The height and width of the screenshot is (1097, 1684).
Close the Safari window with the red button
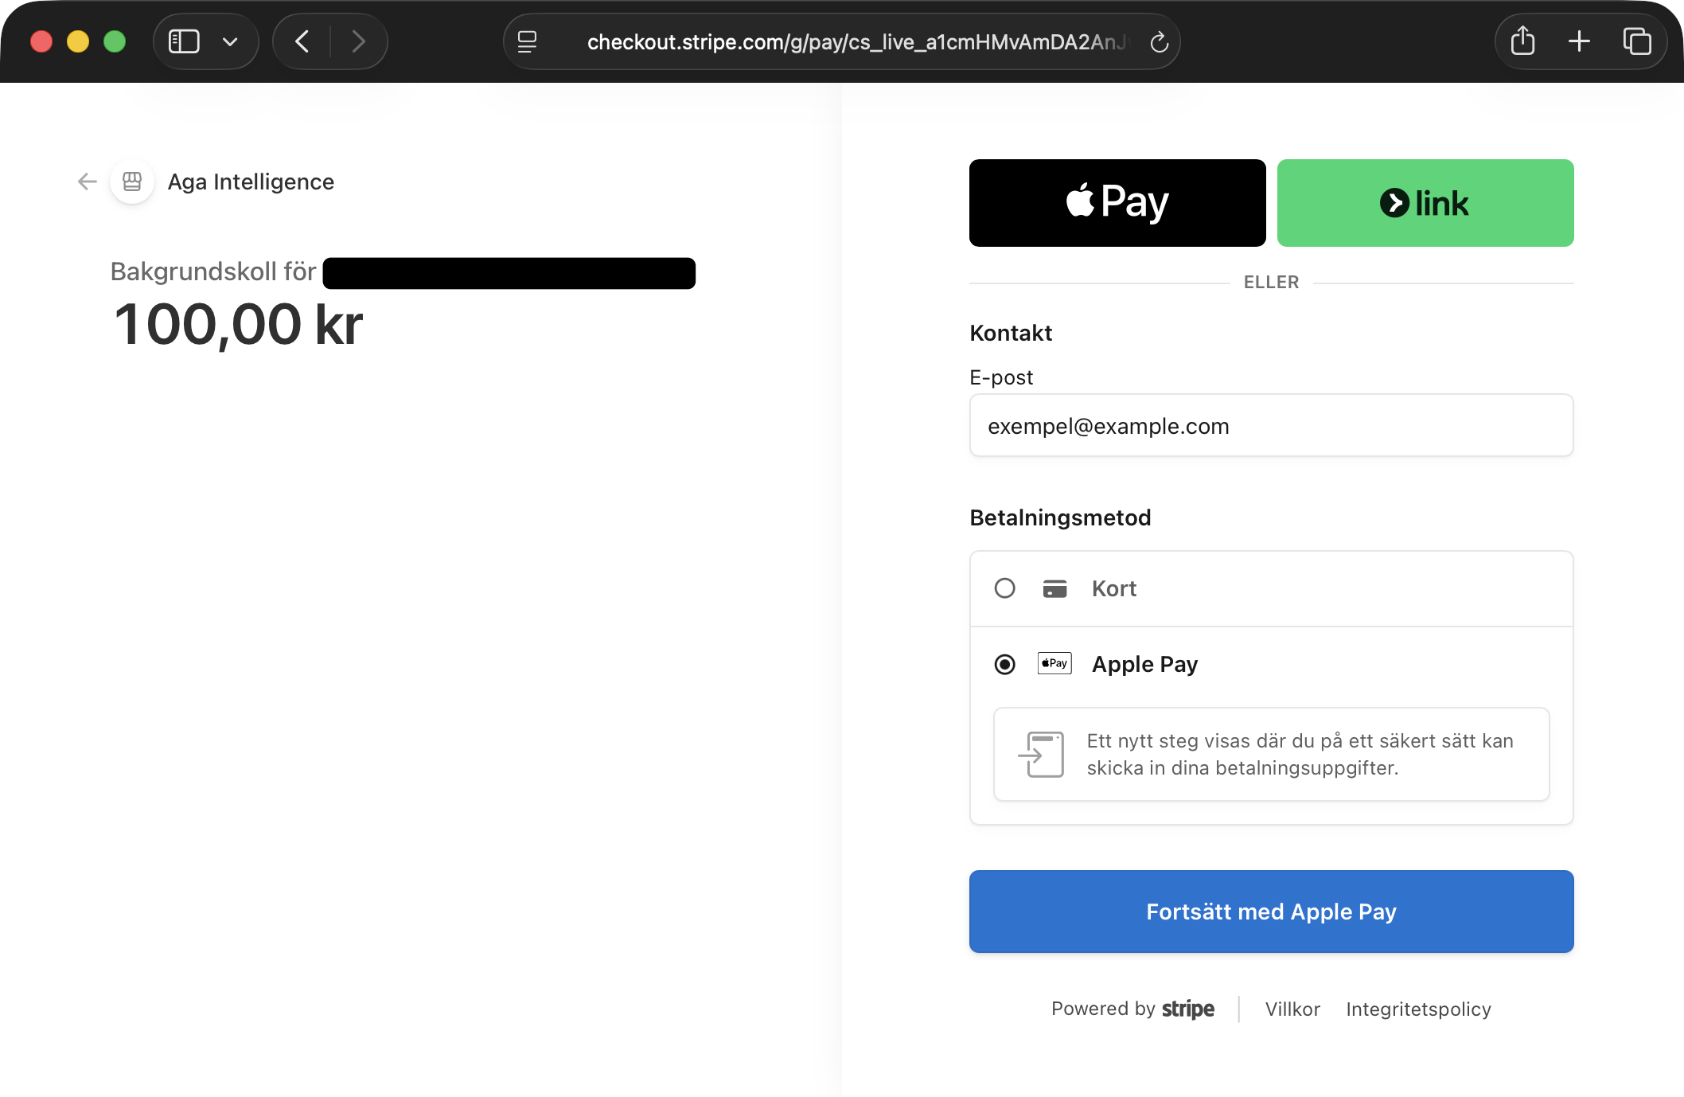pos(41,41)
